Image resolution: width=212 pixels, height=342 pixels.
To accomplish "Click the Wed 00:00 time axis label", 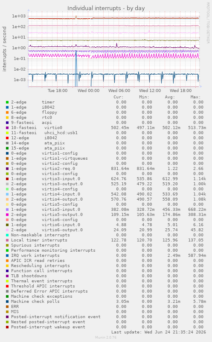I will point(89,91).
